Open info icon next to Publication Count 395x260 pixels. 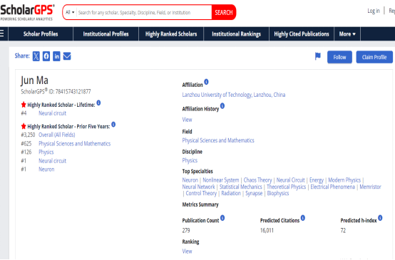(x=222, y=218)
